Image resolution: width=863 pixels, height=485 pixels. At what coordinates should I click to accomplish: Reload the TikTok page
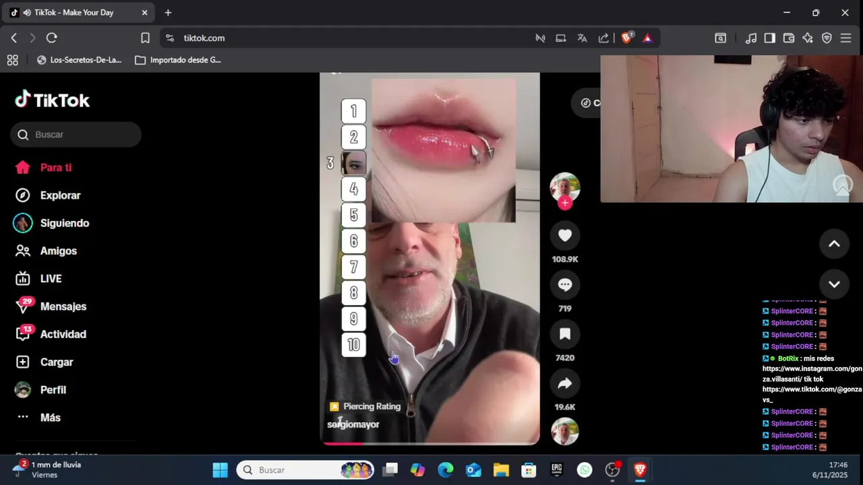[x=52, y=38]
